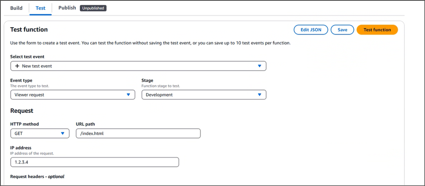Click the blue arrow in Select test event
Screen dimensions: 425x186
click(259, 66)
